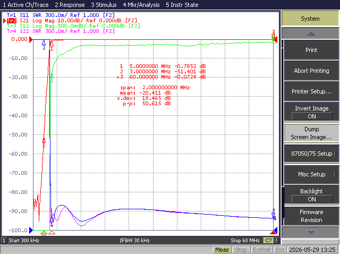Open the Mkr/Analysis menu
This screenshot has width=340, height=255.
tap(141, 5)
